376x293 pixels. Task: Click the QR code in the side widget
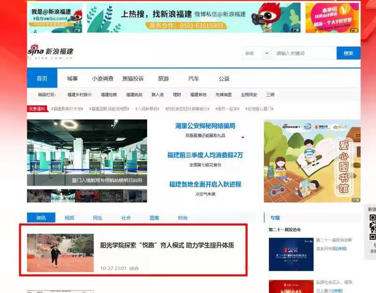tap(372, 227)
